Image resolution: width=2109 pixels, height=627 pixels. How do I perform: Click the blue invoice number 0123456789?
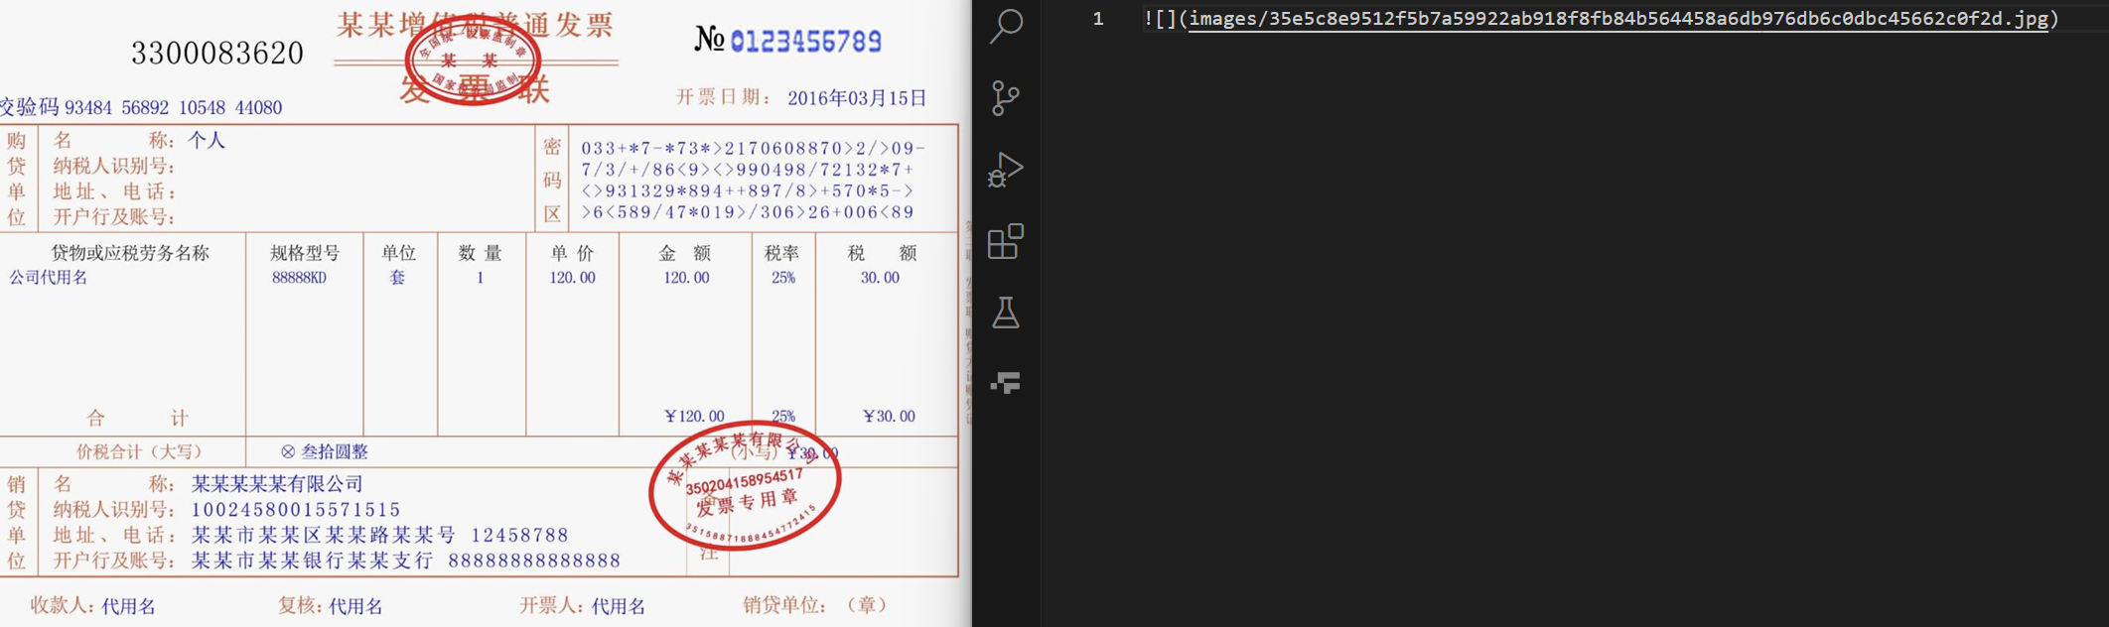(x=805, y=42)
